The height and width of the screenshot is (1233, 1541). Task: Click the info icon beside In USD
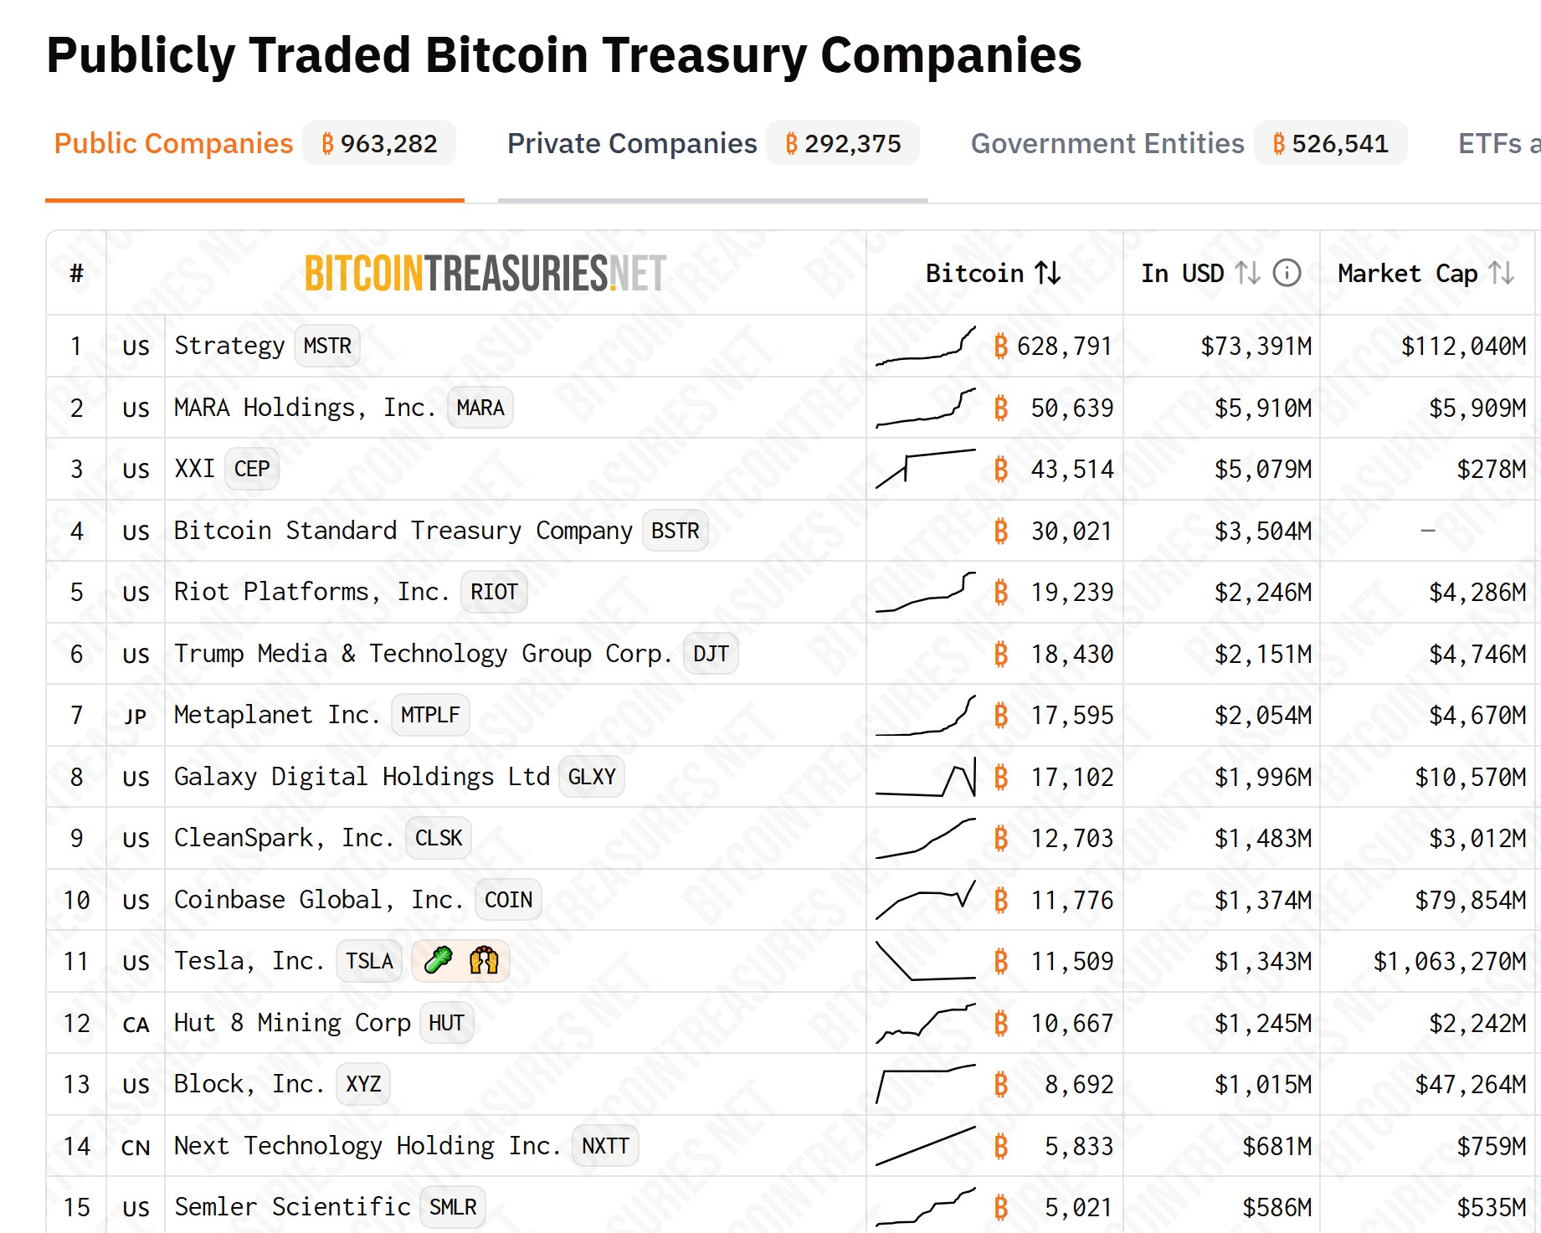pos(1287,273)
